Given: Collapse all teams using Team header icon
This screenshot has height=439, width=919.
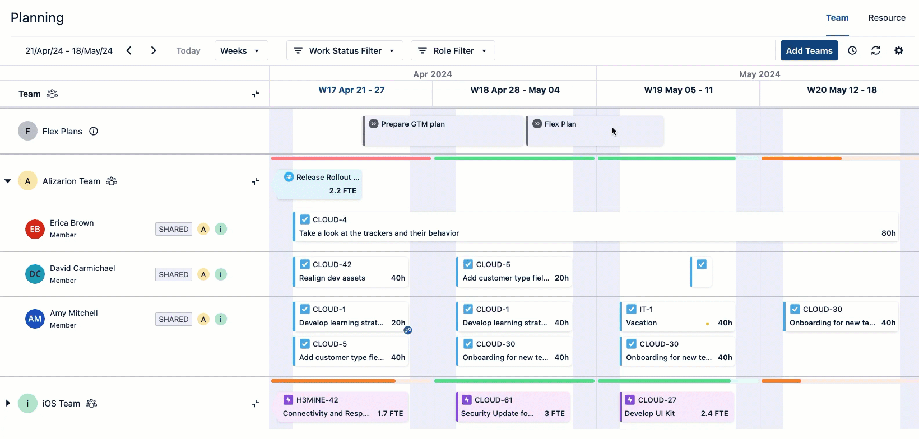Looking at the screenshot, I should 256,94.
